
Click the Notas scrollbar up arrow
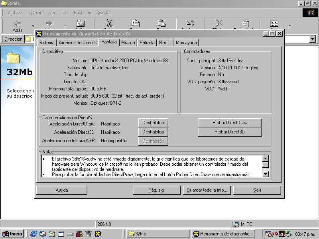point(266,159)
